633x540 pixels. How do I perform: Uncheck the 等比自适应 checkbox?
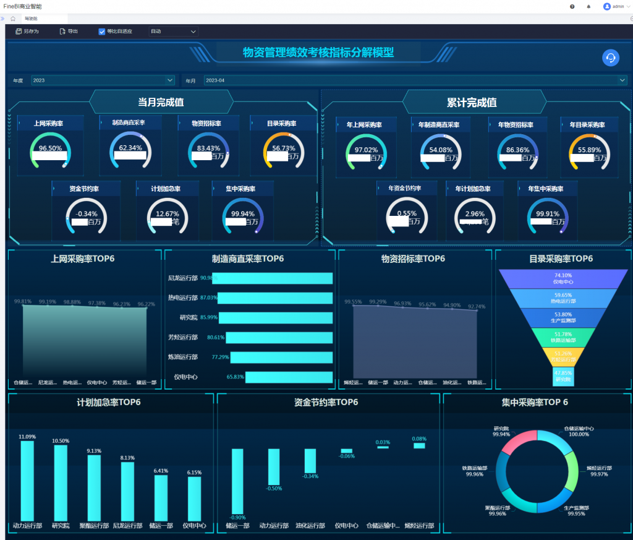point(102,32)
